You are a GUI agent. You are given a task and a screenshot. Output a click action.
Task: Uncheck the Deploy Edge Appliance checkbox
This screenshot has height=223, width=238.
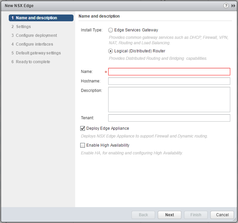click(x=83, y=128)
